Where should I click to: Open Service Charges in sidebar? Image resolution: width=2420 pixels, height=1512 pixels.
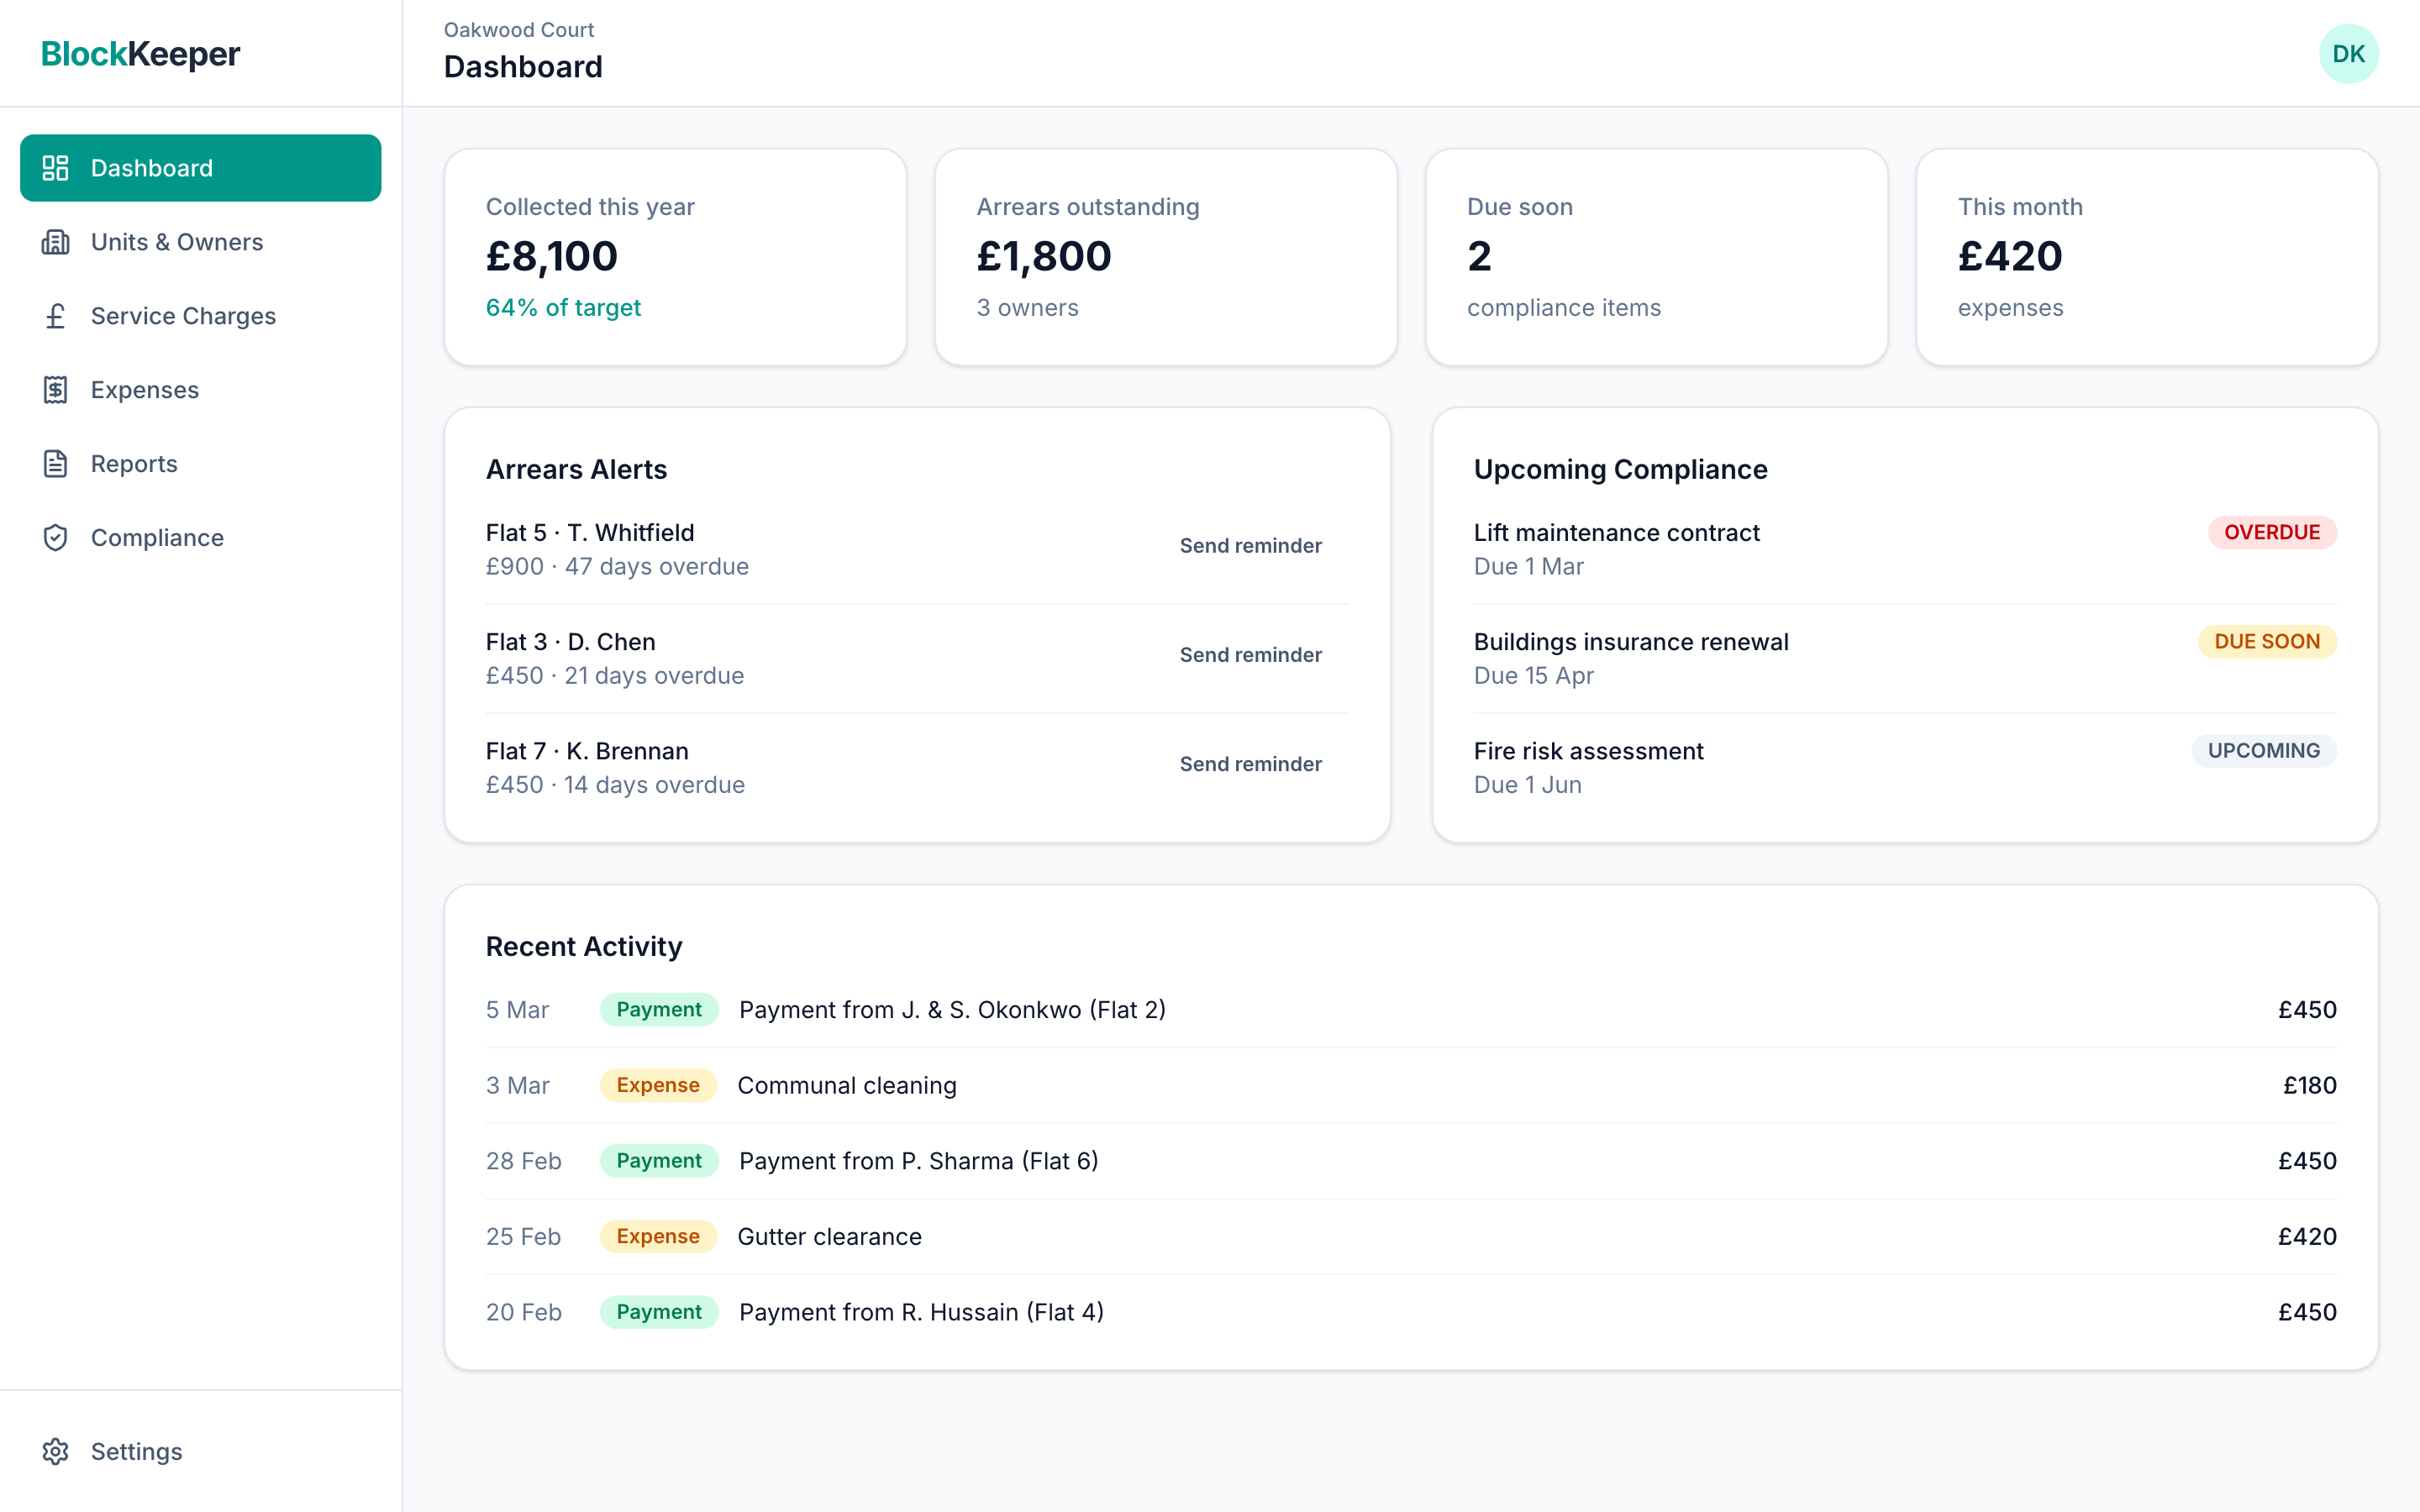click(183, 316)
